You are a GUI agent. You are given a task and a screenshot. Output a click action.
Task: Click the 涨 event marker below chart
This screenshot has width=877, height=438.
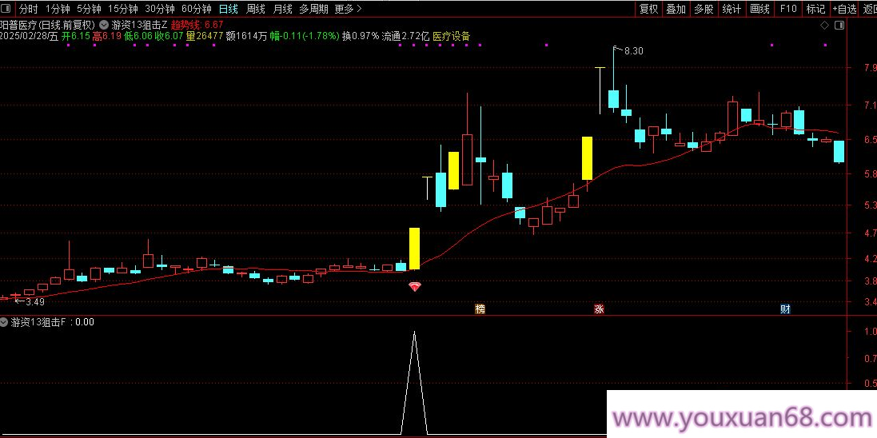point(598,309)
